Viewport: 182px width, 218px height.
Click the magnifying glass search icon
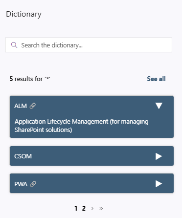point(14,45)
